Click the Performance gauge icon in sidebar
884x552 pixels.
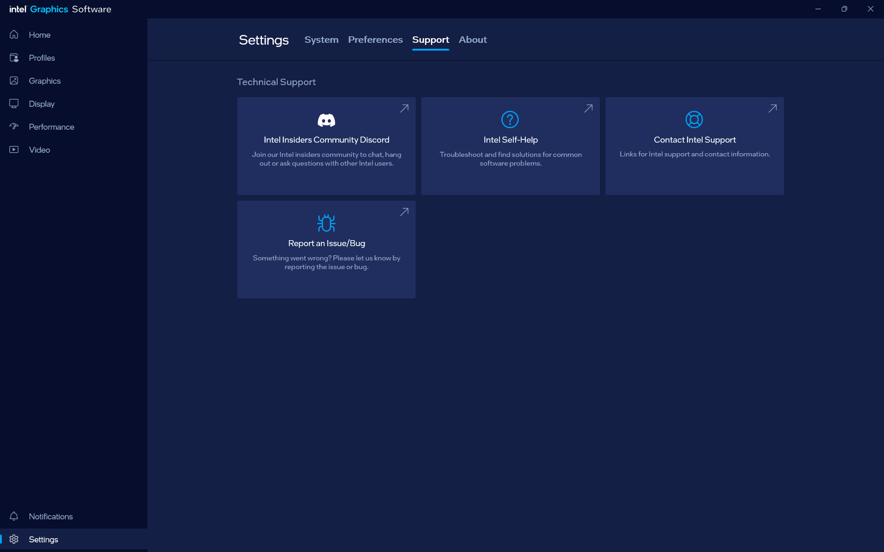point(14,126)
